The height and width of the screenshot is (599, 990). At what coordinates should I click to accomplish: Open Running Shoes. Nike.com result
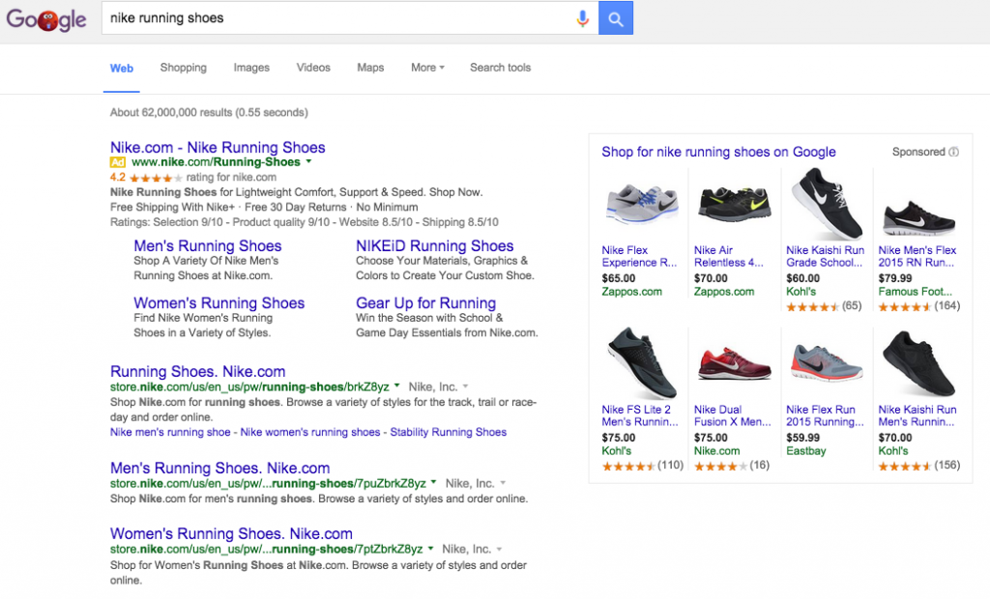(x=197, y=371)
